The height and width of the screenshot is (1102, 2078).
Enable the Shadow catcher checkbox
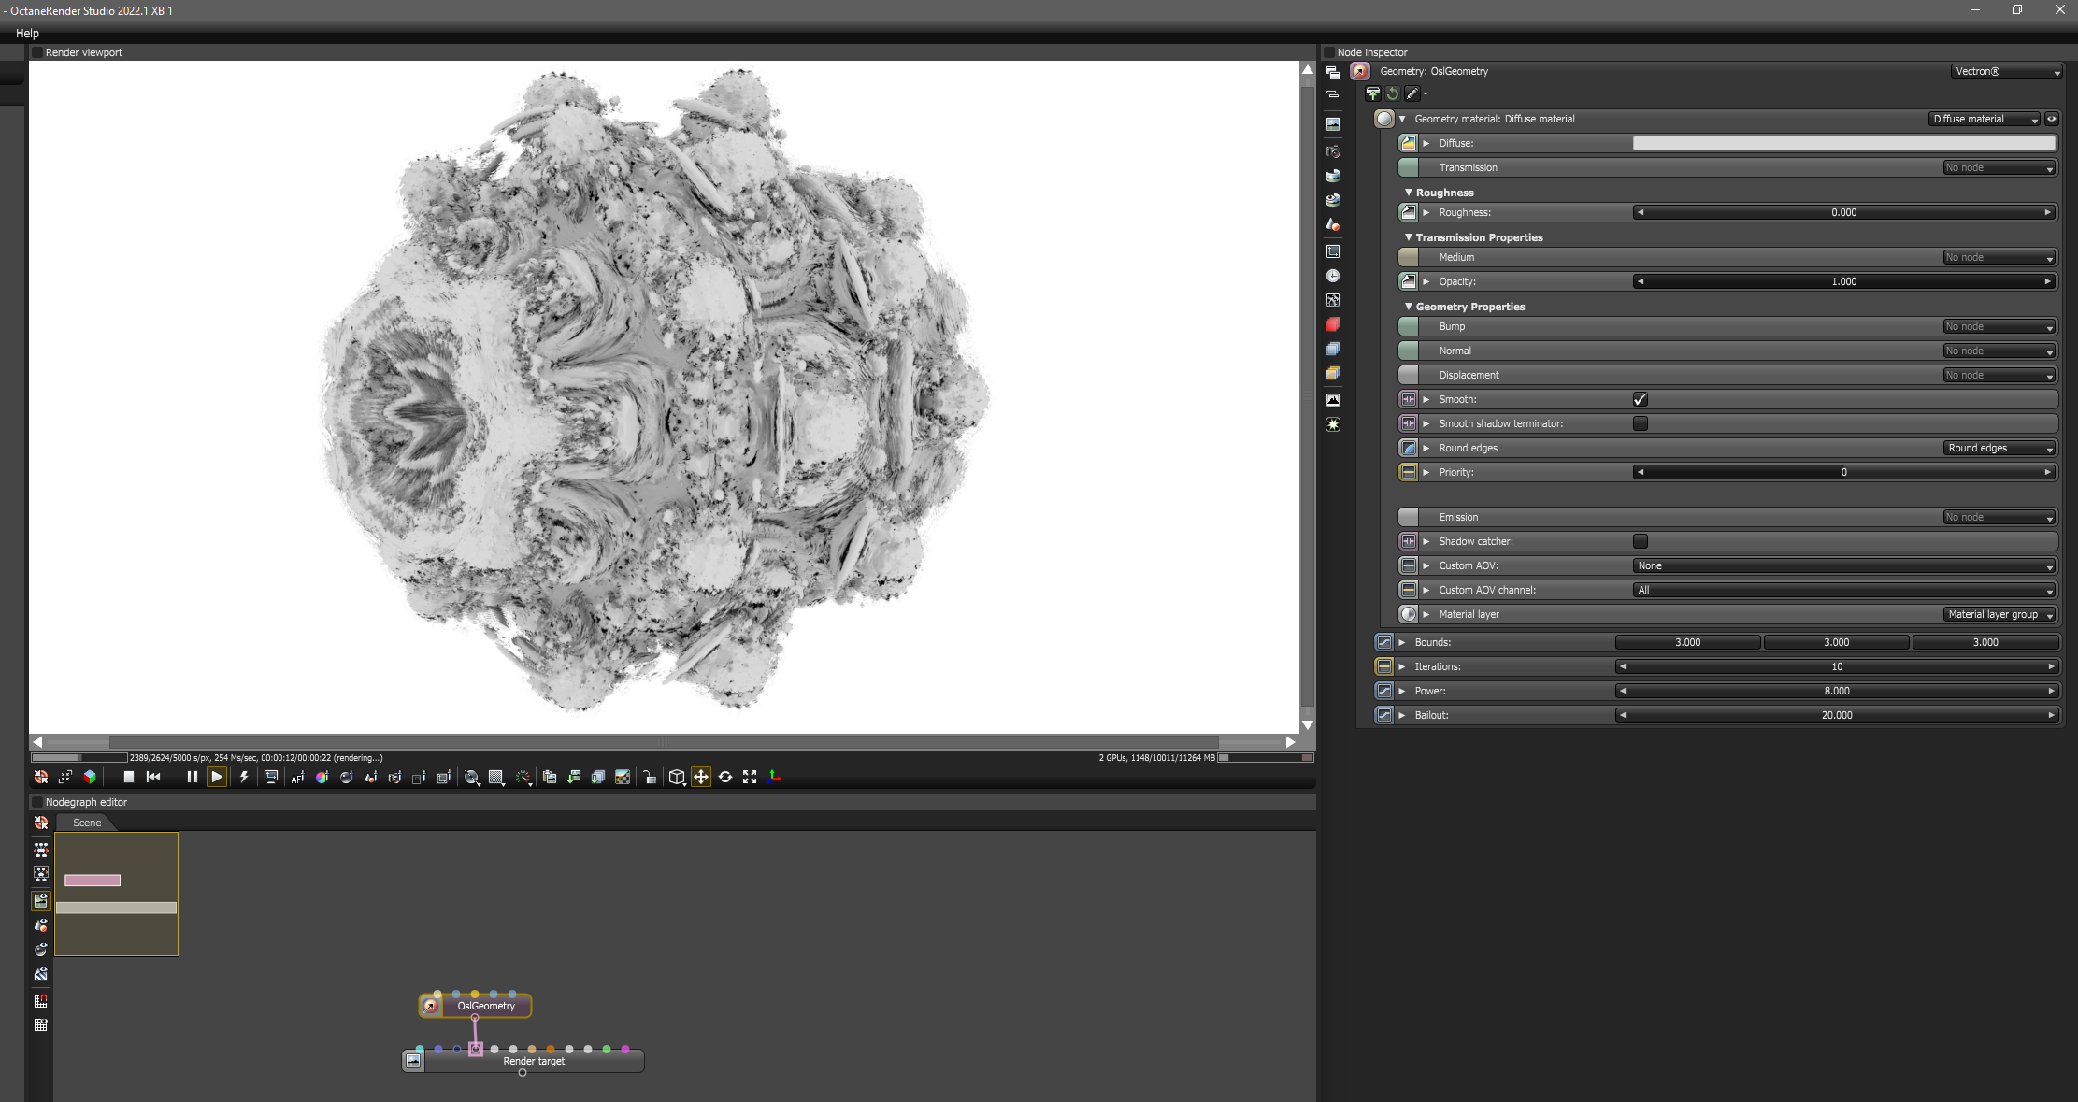click(x=1640, y=541)
